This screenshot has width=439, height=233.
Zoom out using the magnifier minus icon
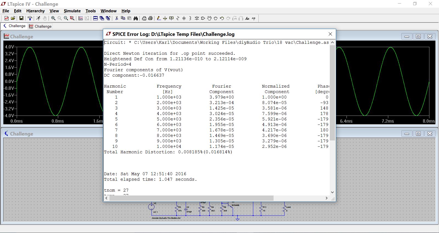(66, 18)
